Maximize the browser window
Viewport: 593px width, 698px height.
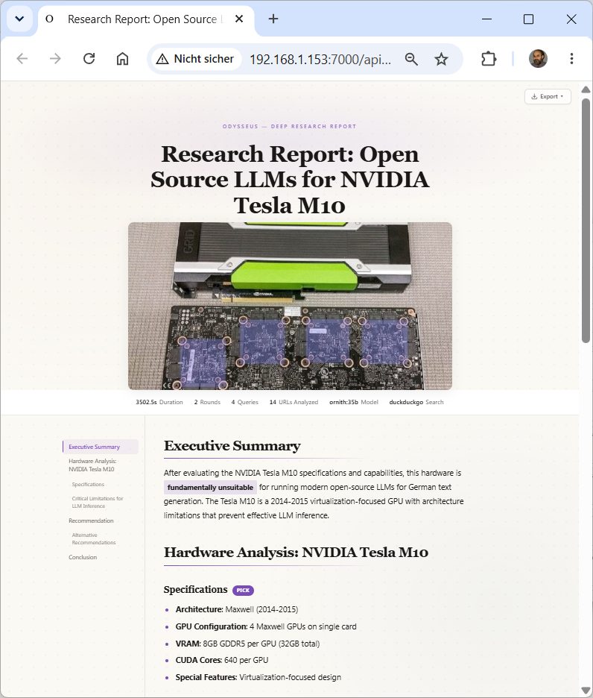coord(528,19)
